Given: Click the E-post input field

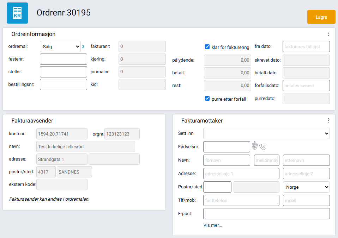Looking at the screenshot, I should tap(266, 214).
